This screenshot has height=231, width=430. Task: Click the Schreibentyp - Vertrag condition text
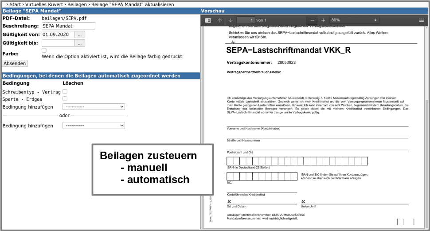31,92
